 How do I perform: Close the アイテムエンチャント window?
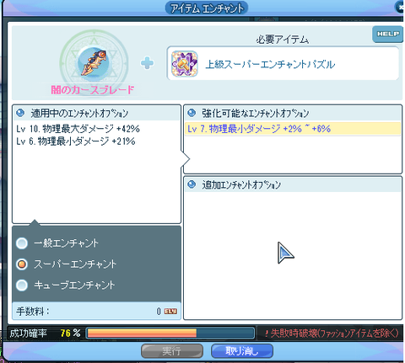pos(400,7)
